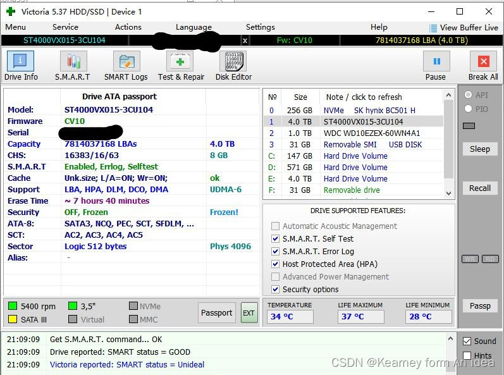Click the green 5400 rpm indicator

pyautogui.click(x=13, y=305)
